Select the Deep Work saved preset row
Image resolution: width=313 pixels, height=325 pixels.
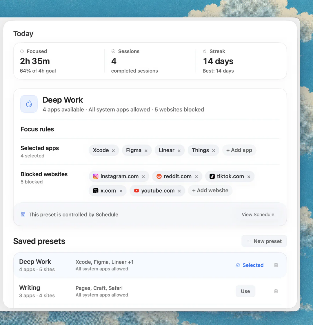point(150,265)
